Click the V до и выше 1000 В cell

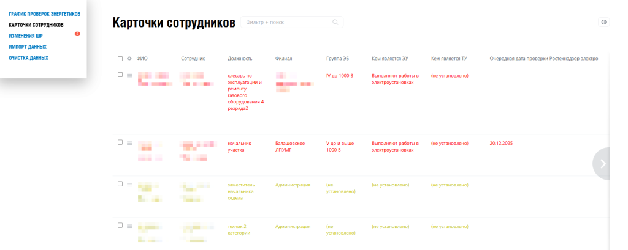point(340,147)
